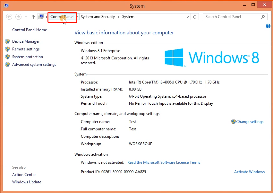This screenshot has width=273, height=193.
Task: Click the 'Windows 8.1 Enterprise' text
Action: (x=100, y=51)
